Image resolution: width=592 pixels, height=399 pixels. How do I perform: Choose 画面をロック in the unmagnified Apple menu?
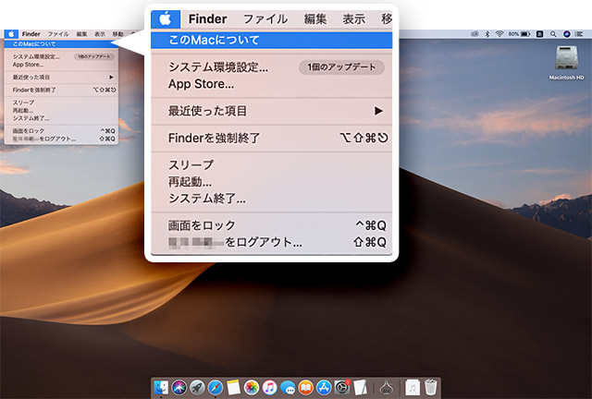click(61, 131)
